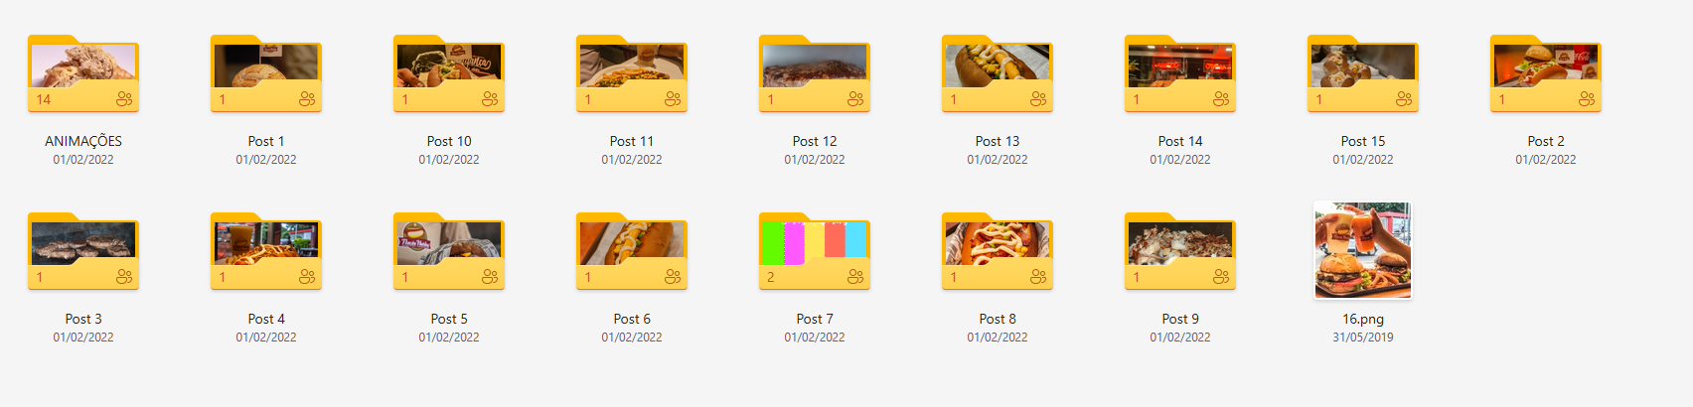Select the Post 12 folder

pos(815,73)
